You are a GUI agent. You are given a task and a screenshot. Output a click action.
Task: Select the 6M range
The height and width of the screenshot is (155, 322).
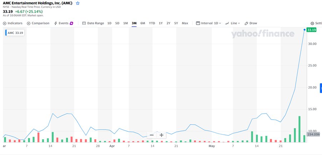[143, 23]
